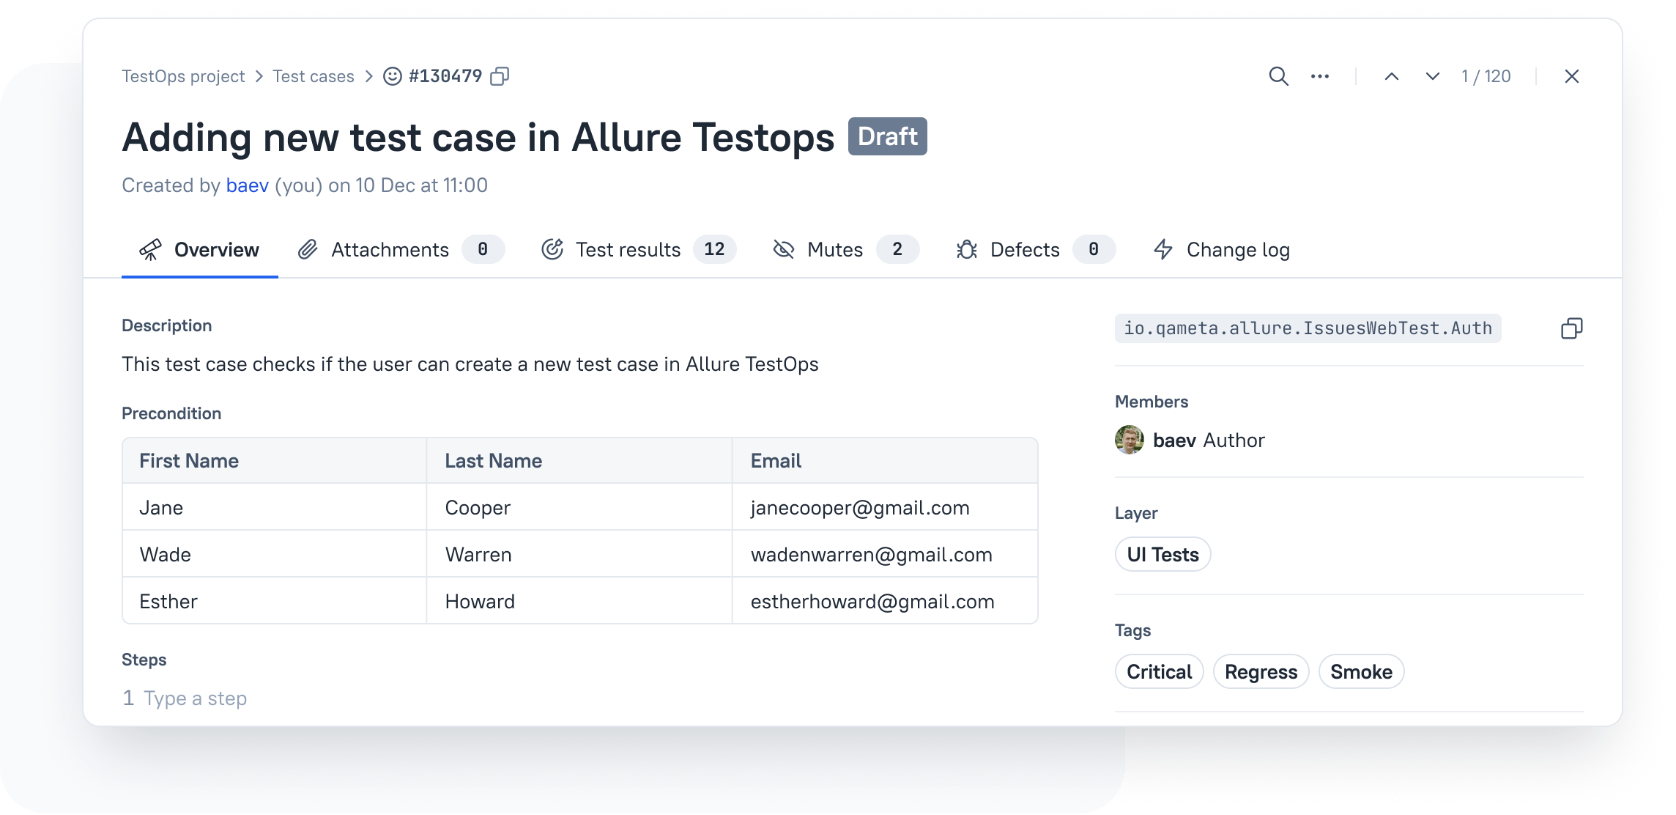Click the Type a step input field
This screenshot has height=815, width=1676.
coord(195,697)
